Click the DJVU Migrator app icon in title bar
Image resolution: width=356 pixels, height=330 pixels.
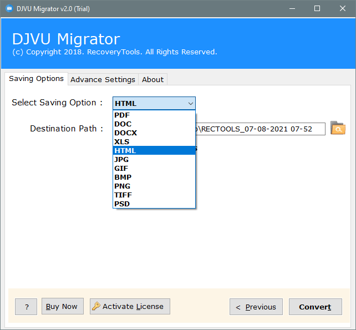[9, 9]
